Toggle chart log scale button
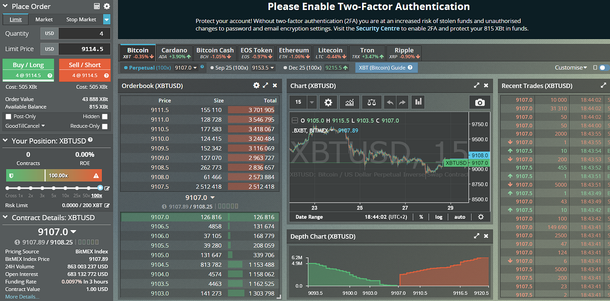 tap(438, 217)
